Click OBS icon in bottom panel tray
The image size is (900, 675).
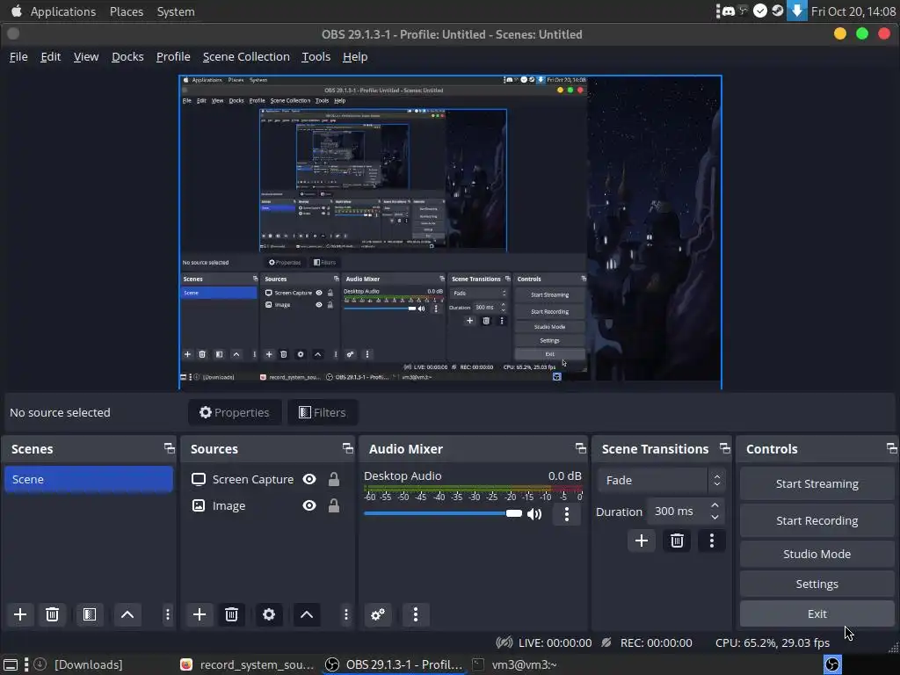click(x=832, y=664)
